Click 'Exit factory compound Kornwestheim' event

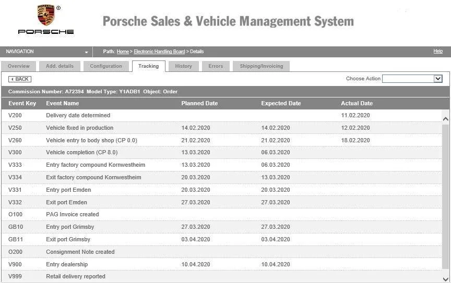click(x=93, y=177)
